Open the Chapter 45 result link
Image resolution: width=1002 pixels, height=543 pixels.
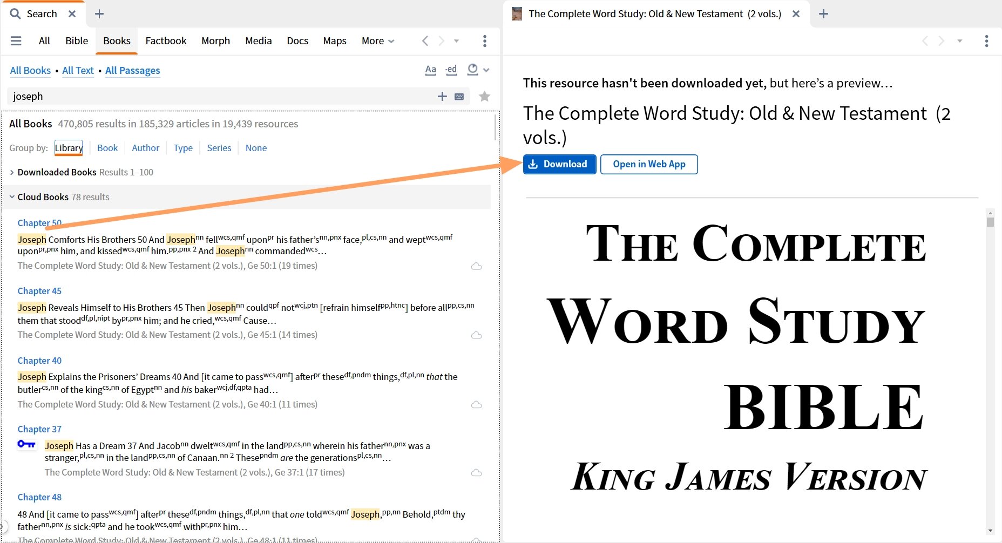click(39, 291)
